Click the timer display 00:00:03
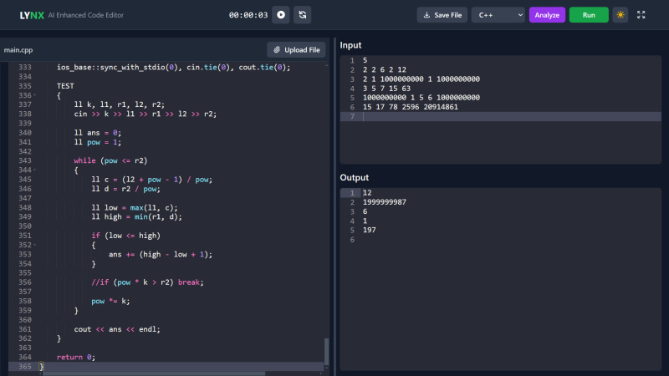The image size is (669, 376). 248,15
